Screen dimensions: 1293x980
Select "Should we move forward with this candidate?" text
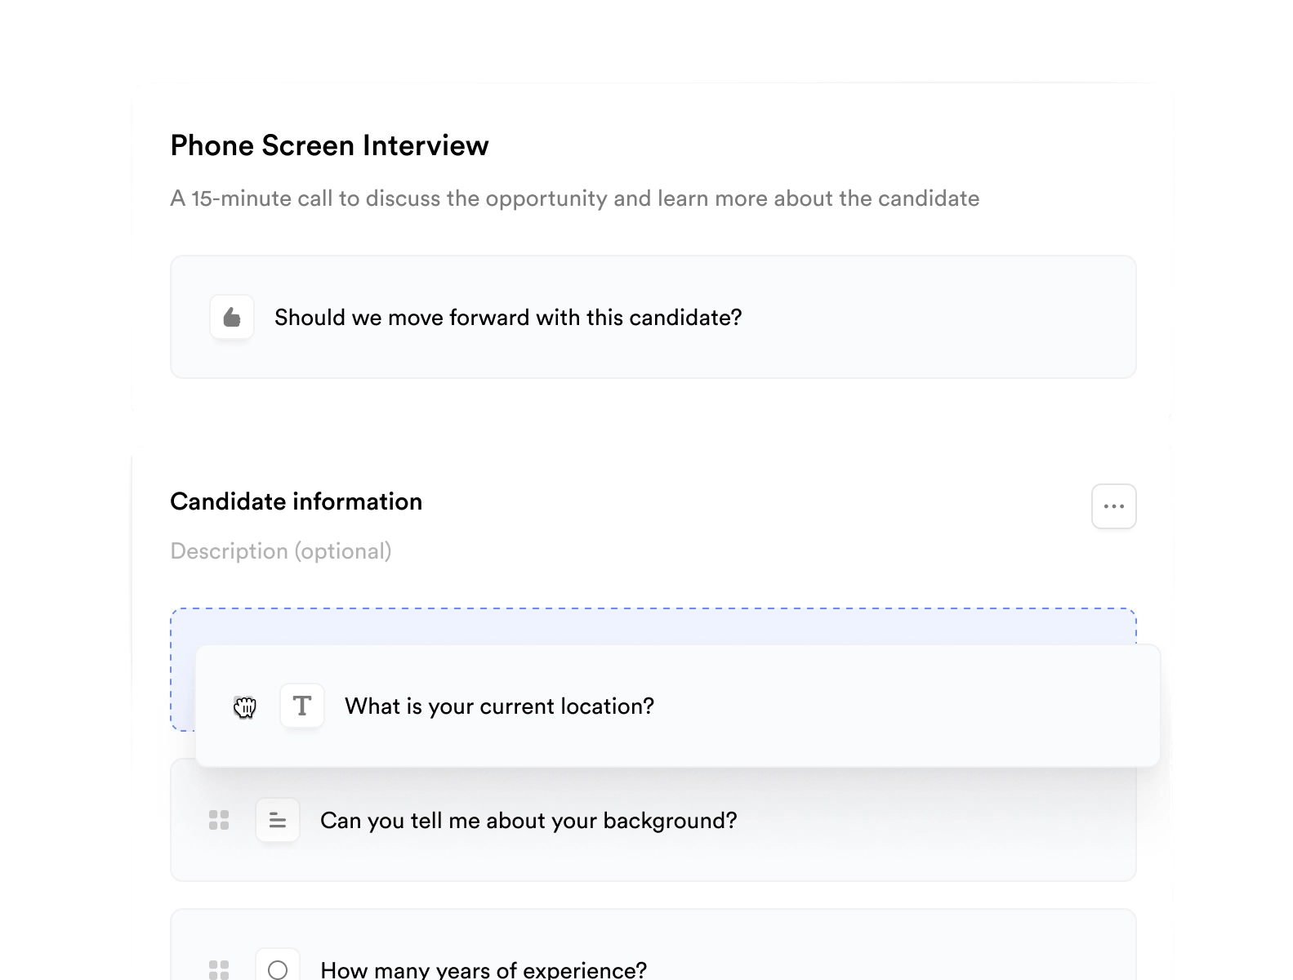[x=508, y=317]
